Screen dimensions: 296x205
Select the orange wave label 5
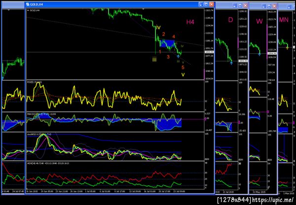183,68
